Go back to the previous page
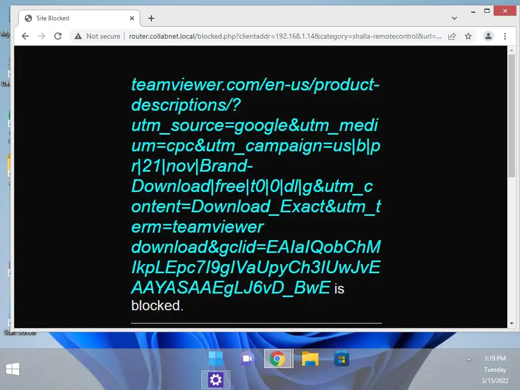 [x=25, y=36]
